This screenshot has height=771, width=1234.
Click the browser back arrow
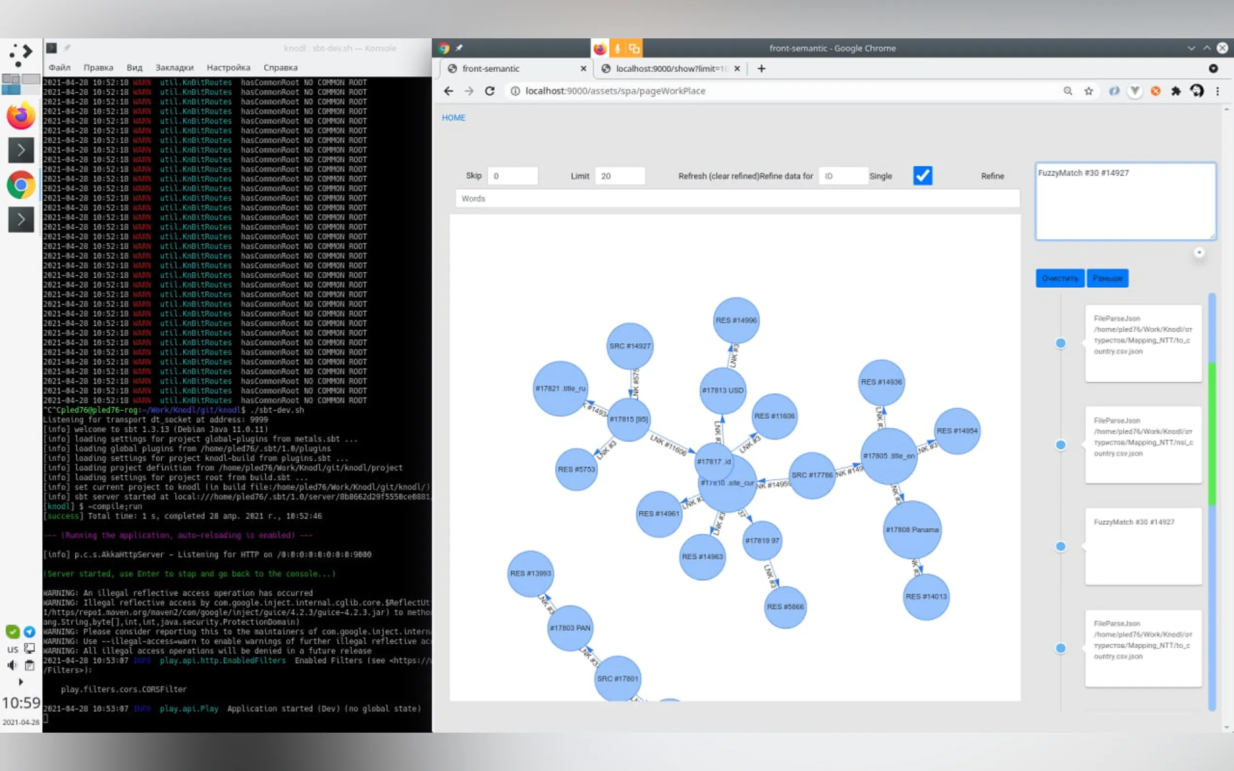[448, 91]
